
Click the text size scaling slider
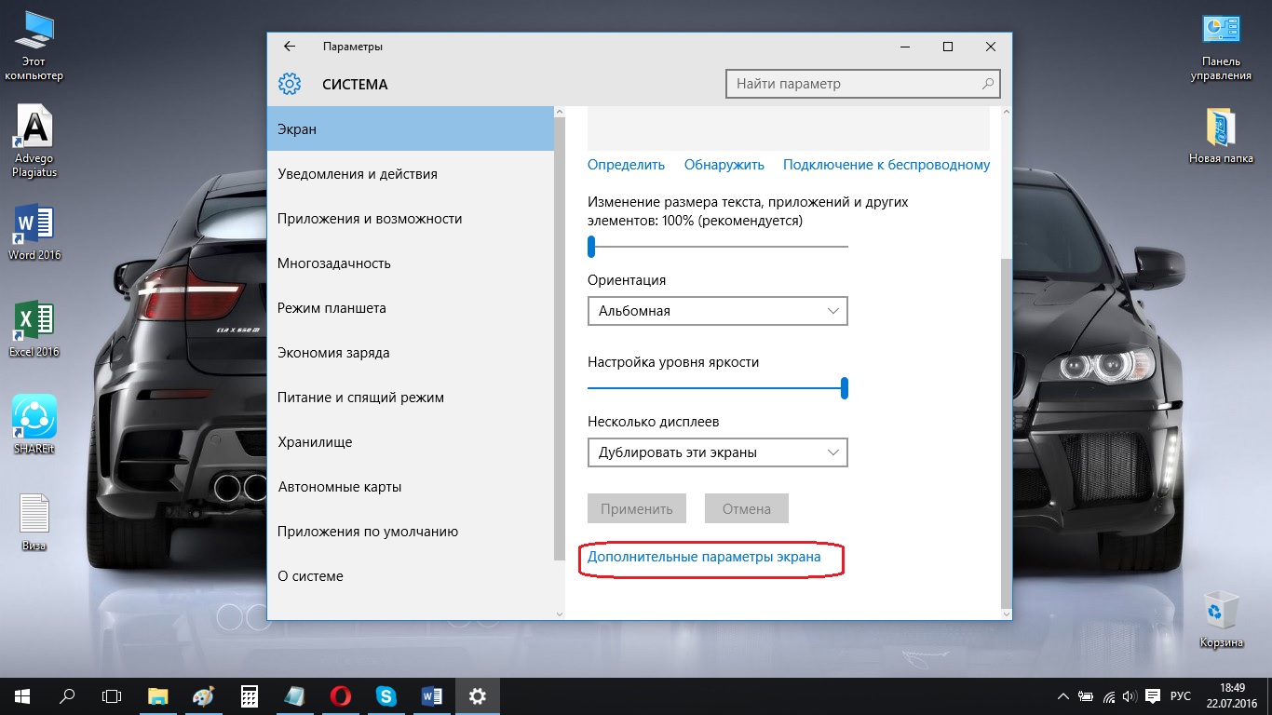point(718,247)
